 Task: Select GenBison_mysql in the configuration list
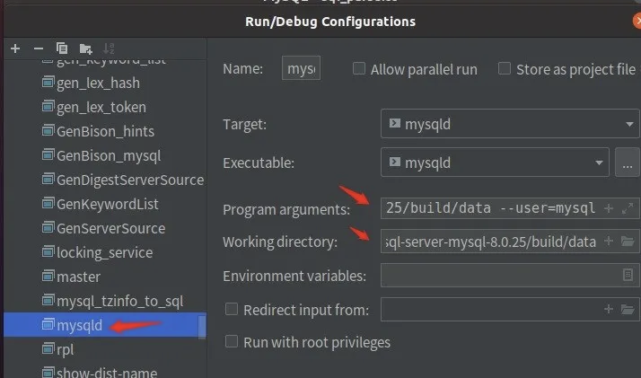pos(108,155)
